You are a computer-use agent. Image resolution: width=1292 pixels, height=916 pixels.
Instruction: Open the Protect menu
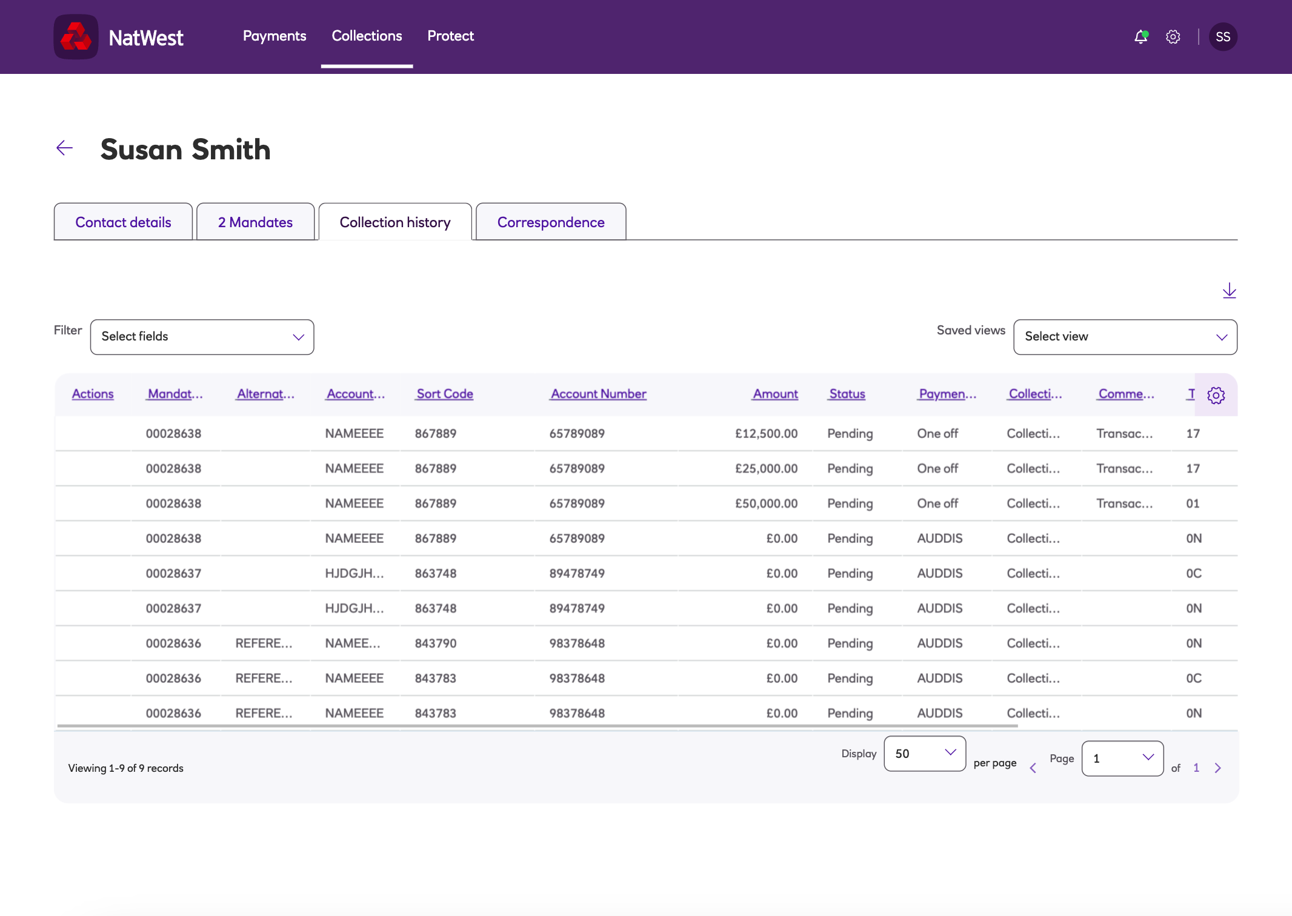pos(450,36)
